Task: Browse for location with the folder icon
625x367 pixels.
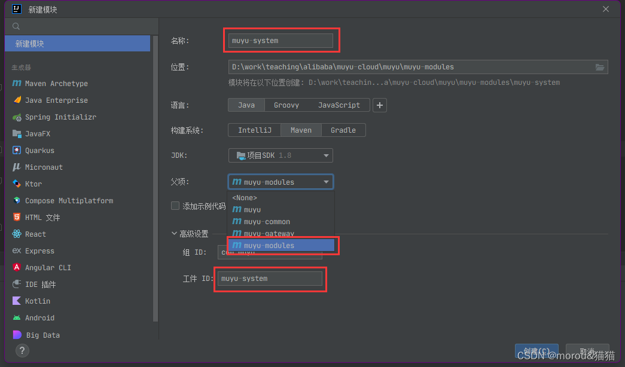Action: 600,67
